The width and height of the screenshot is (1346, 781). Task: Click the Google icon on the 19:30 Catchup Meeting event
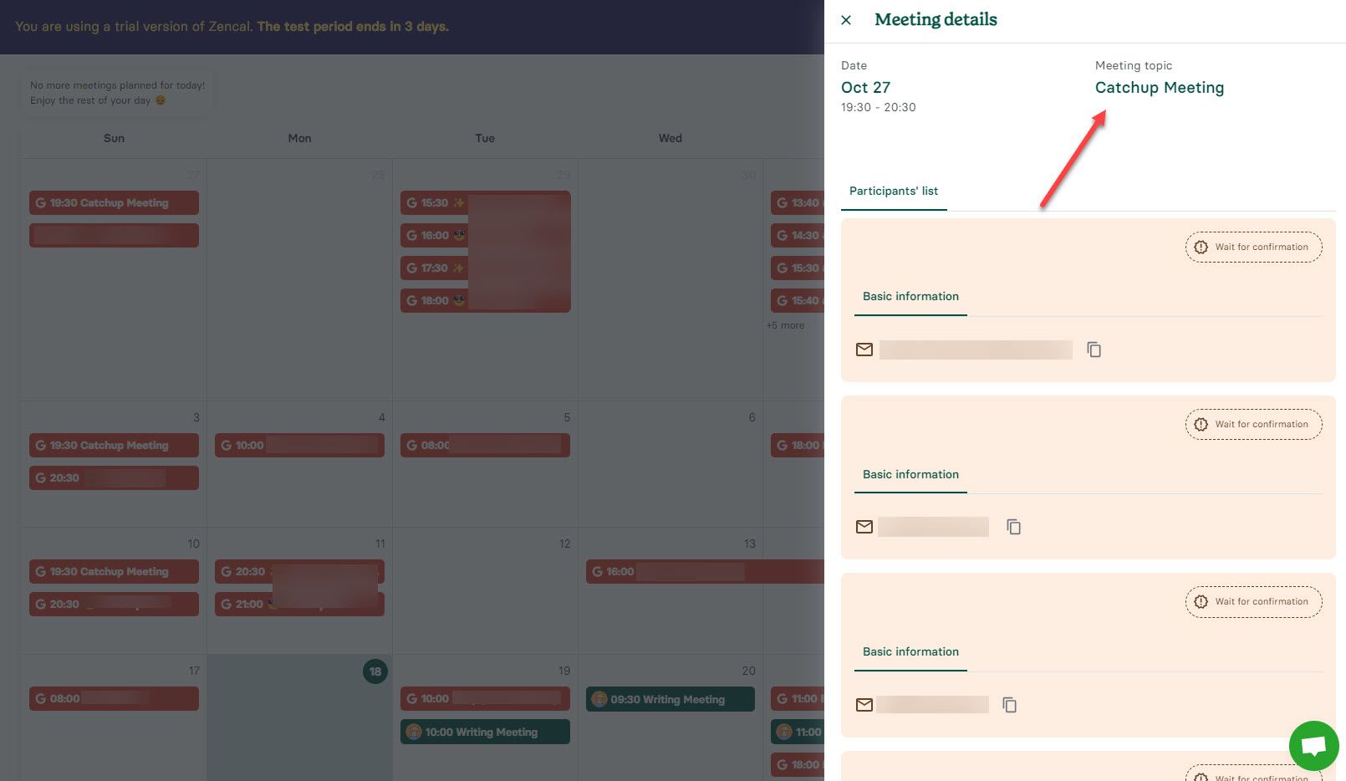(40, 202)
